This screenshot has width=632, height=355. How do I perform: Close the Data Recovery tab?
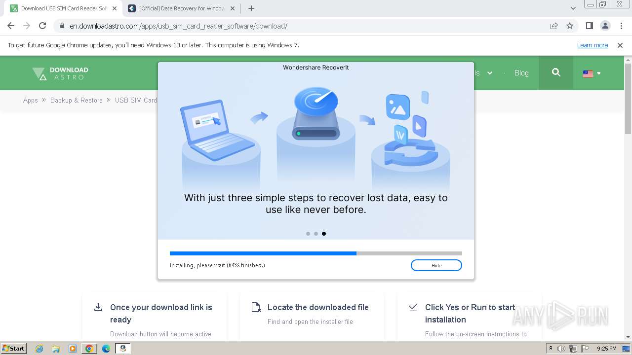(233, 8)
